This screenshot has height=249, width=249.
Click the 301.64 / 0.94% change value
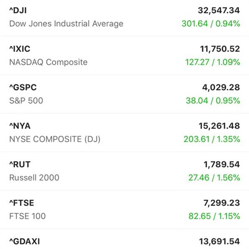pos(211,24)
